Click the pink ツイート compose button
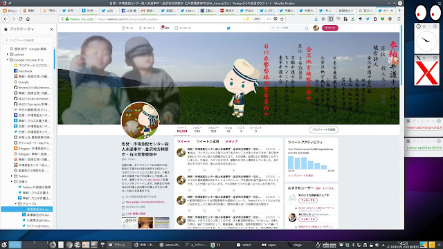 tap(329, 28)
